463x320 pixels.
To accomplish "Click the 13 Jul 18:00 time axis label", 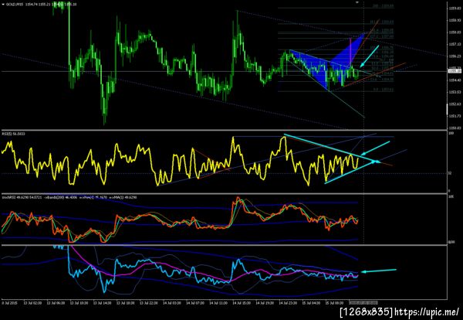I will (x=126, y=303).
